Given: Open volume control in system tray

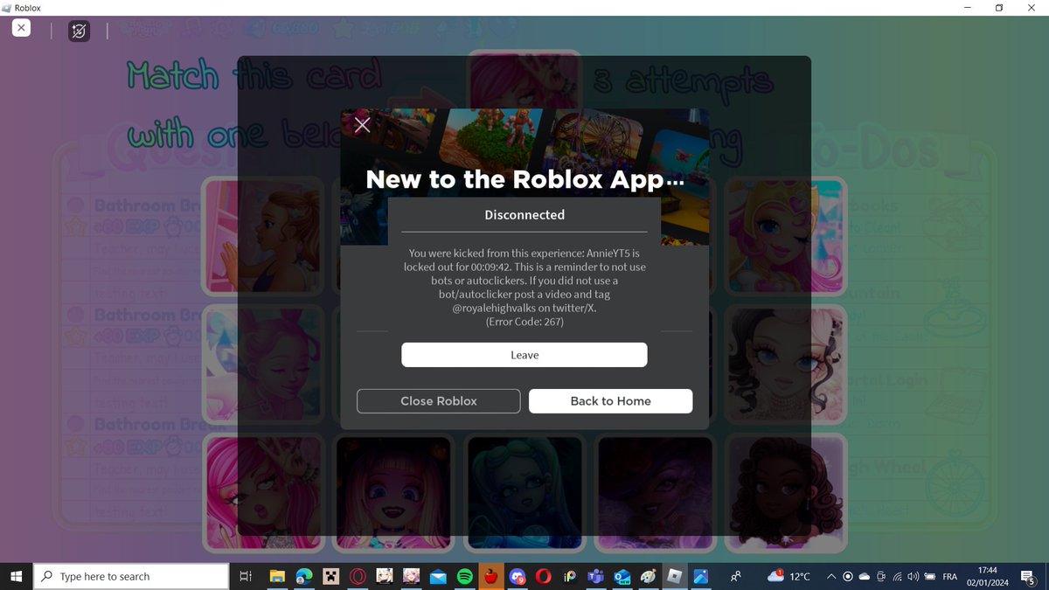Looking at the screenshot, I should click(x=914, y=576).
